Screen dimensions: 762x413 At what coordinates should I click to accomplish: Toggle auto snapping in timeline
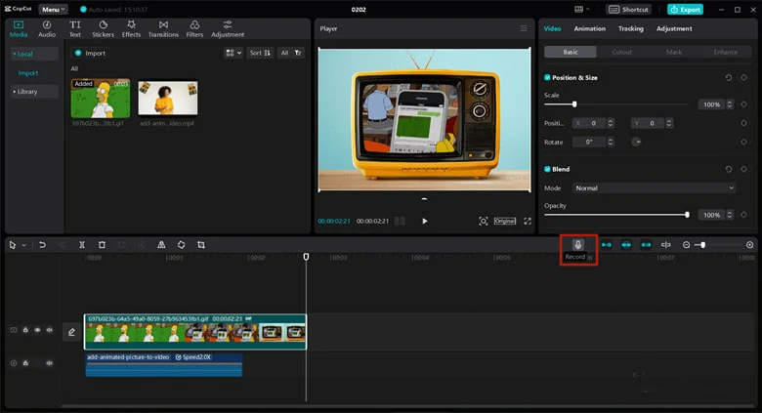[626, 245]
